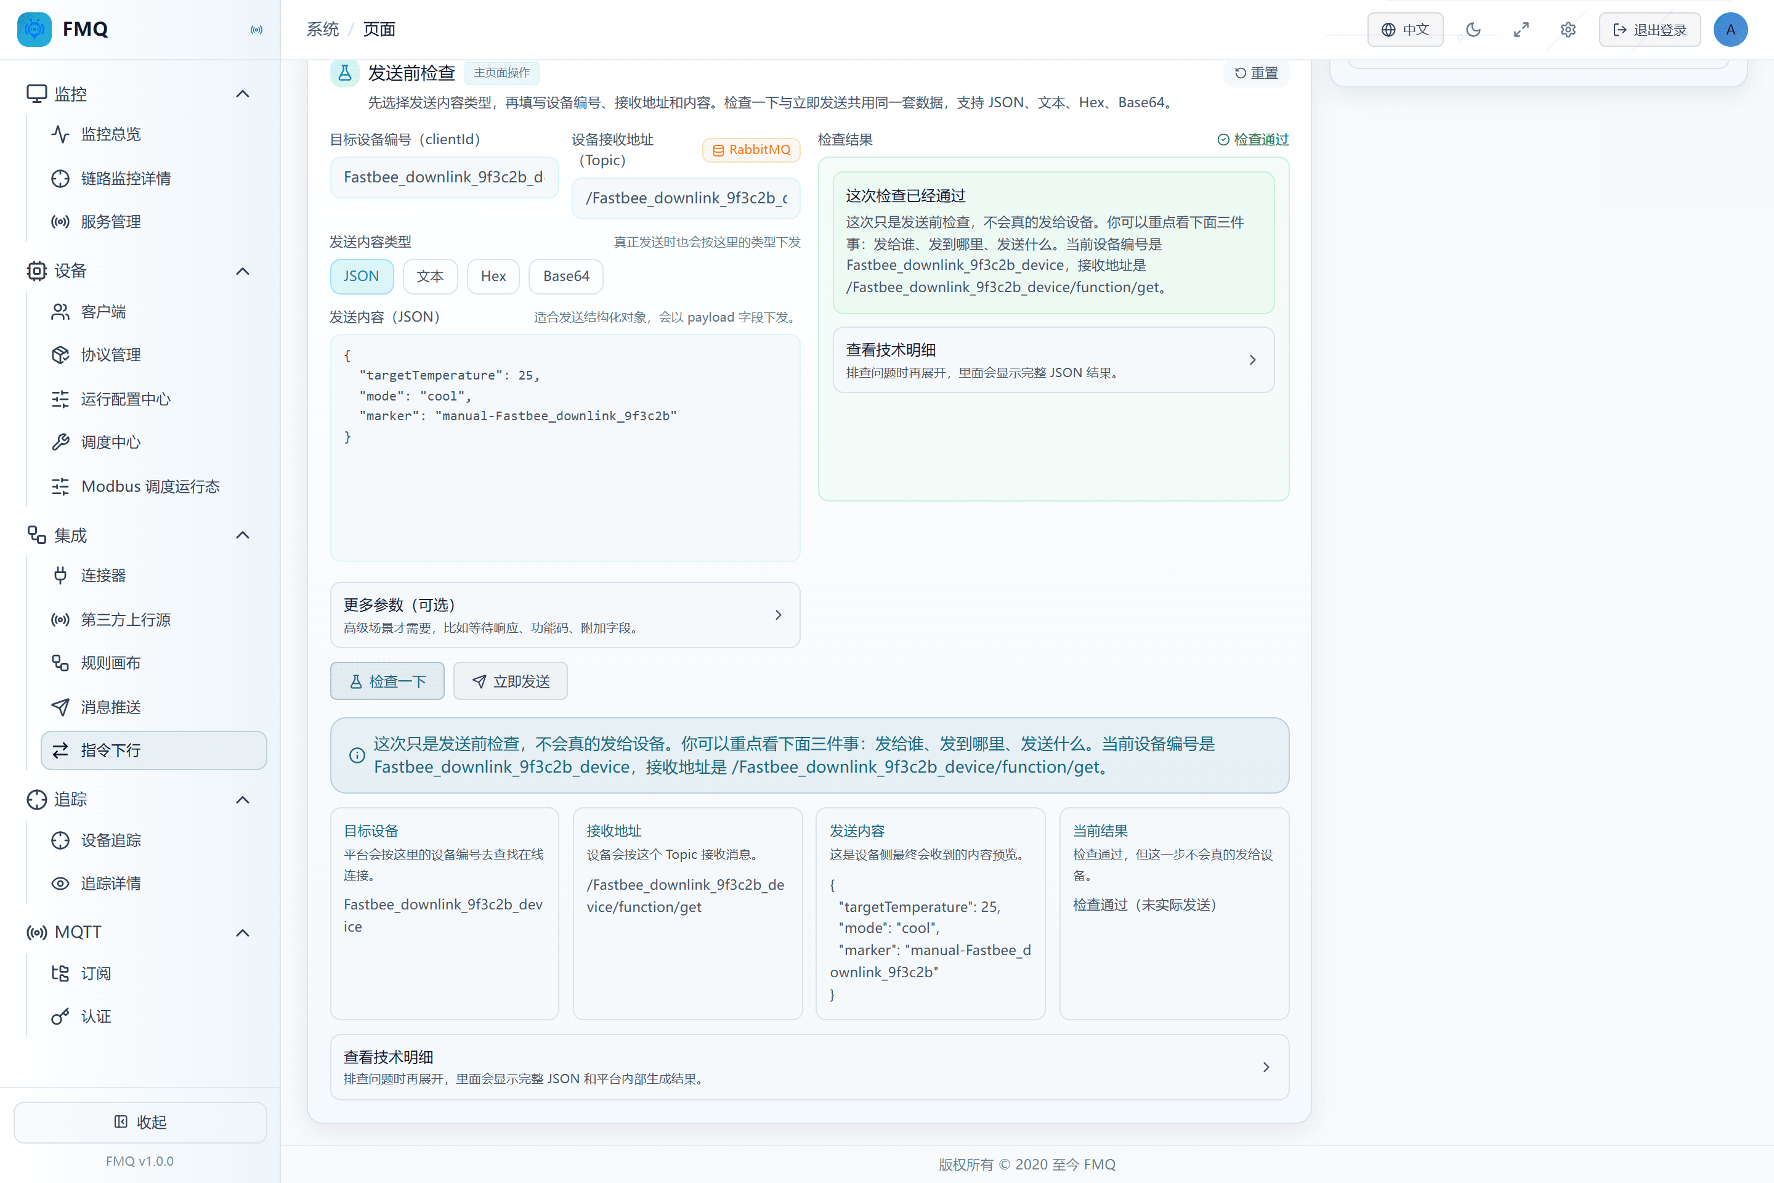The width and height of the screenshot is (1774, 1183).
Task: Click 规则画布 workflow icon
Action: pyautogui.click(x=60, y=663)
